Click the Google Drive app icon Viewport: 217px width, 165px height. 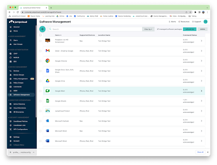47,81
